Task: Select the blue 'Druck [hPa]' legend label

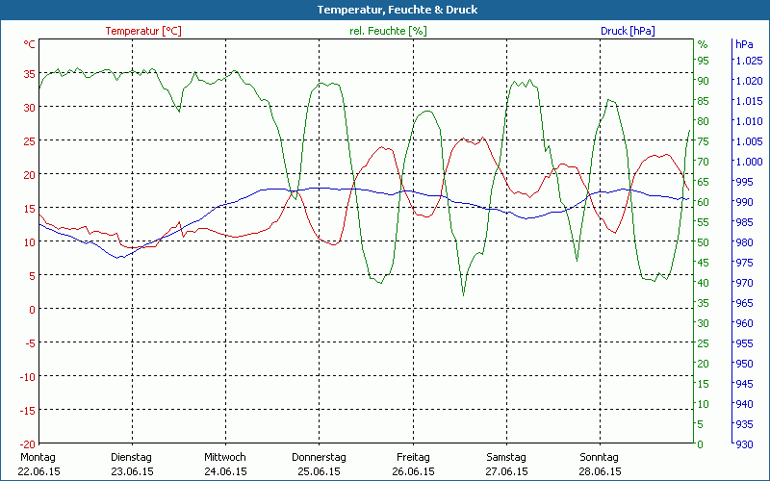Action: [x=628, y=31]
